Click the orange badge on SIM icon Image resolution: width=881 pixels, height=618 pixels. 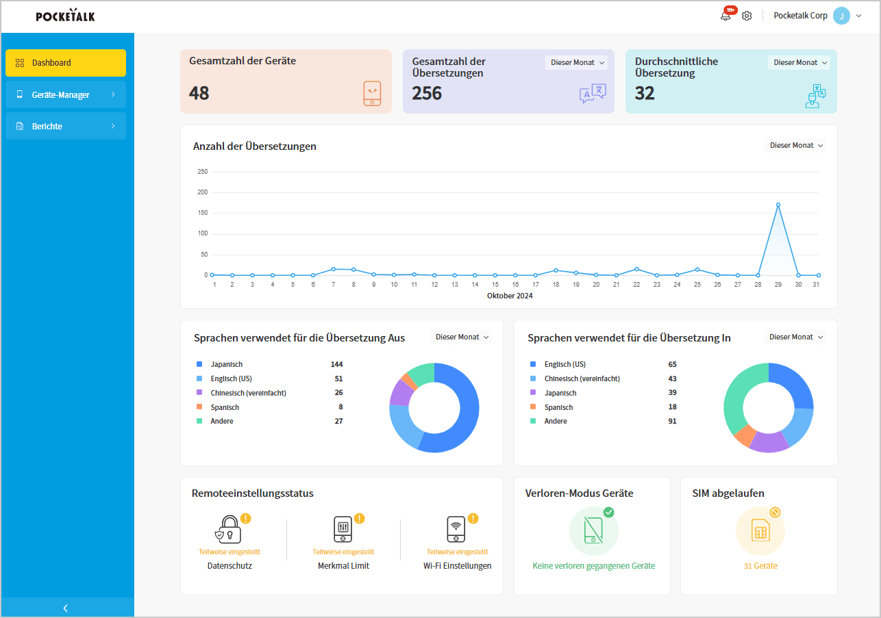coord(775,512)
